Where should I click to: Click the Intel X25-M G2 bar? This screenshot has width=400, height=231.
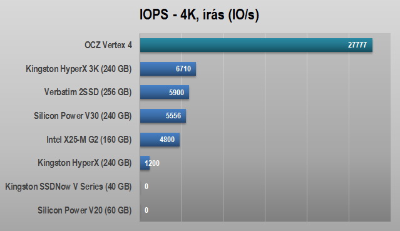tap(160, 140)
